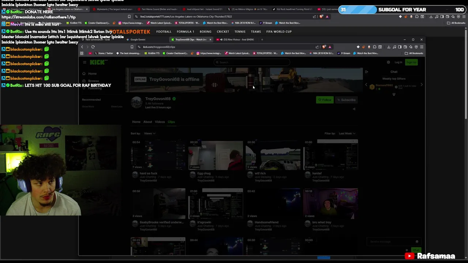Click the Follow button

tap(325, 100)
